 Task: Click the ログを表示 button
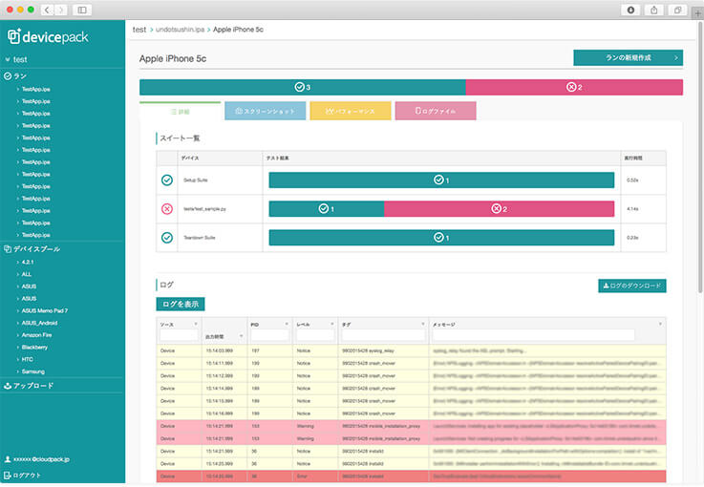pos(181,305)
